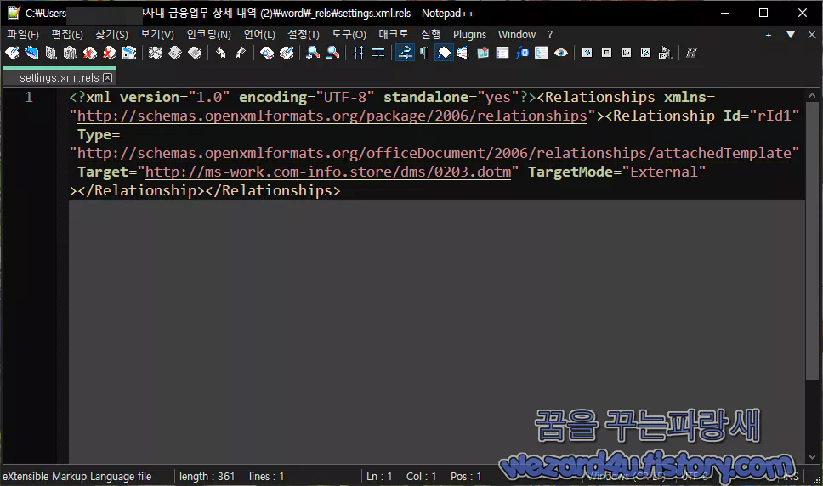
Task: Redo action via toolbar arrow
Action: point(241,53)
